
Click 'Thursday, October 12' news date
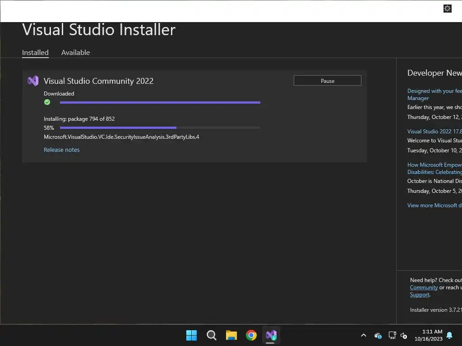pos(434,117)
